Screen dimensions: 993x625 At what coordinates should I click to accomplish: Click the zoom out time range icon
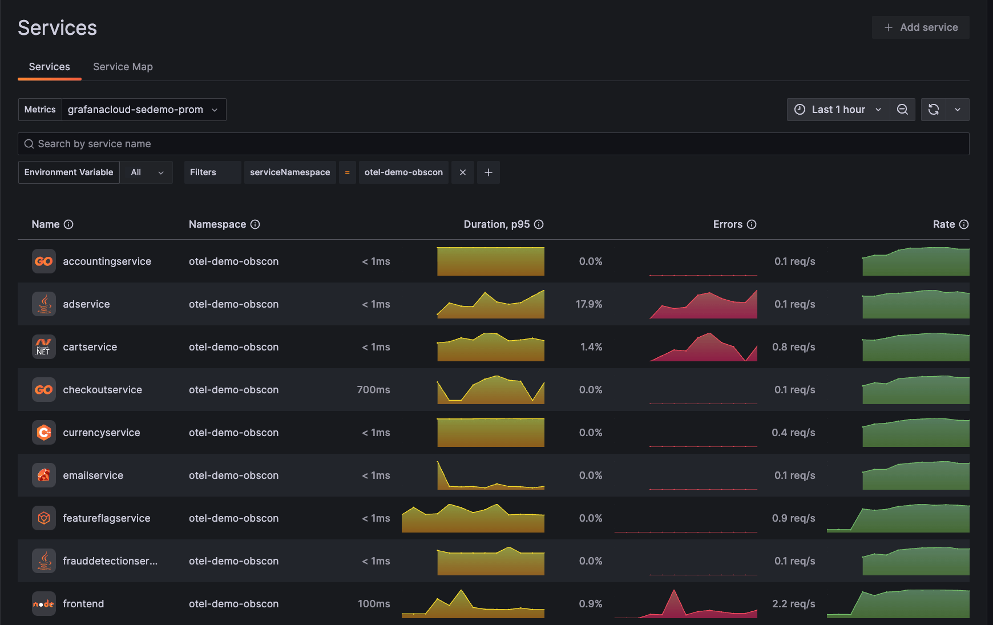pyautogui.click(x=902, y=109)
